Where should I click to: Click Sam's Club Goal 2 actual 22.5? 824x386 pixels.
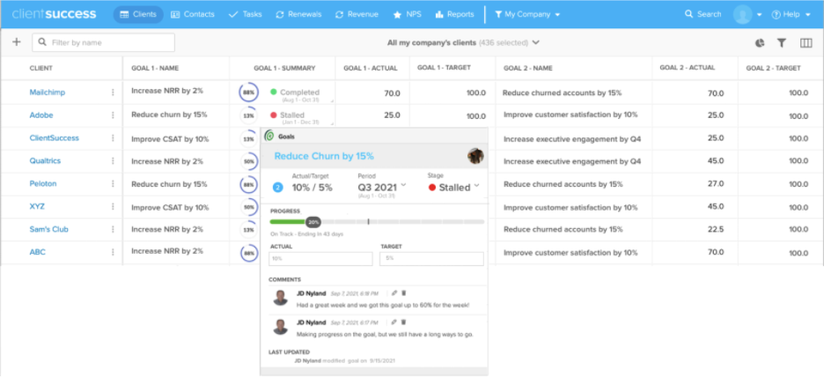716,229
